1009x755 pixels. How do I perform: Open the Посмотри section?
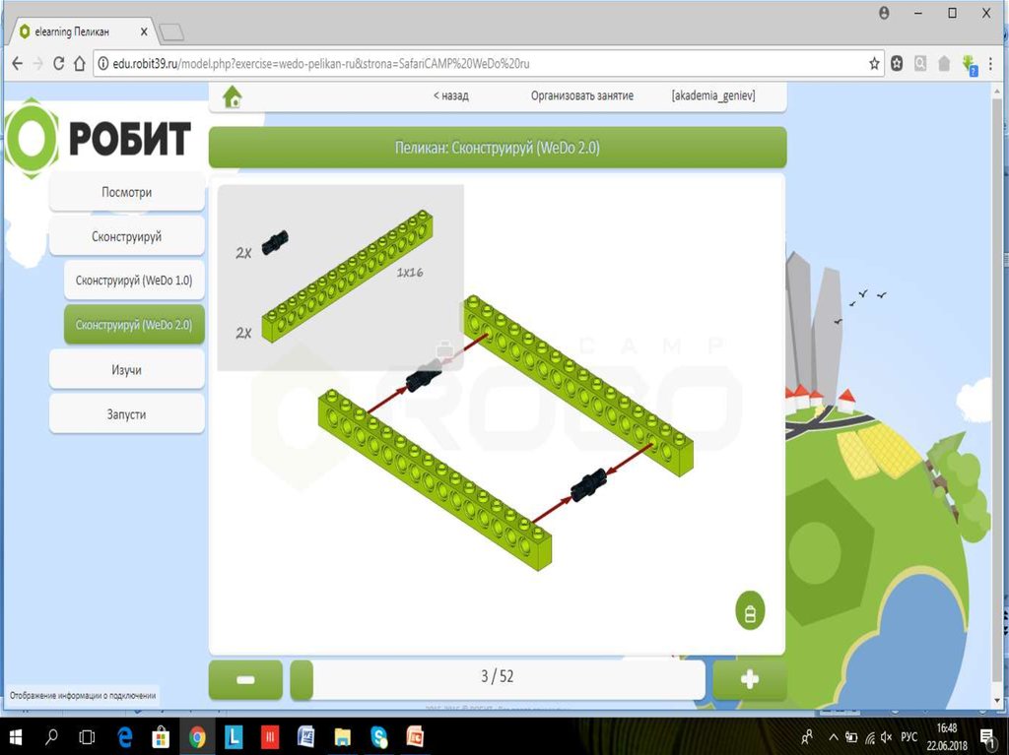(x=127, y=192)
